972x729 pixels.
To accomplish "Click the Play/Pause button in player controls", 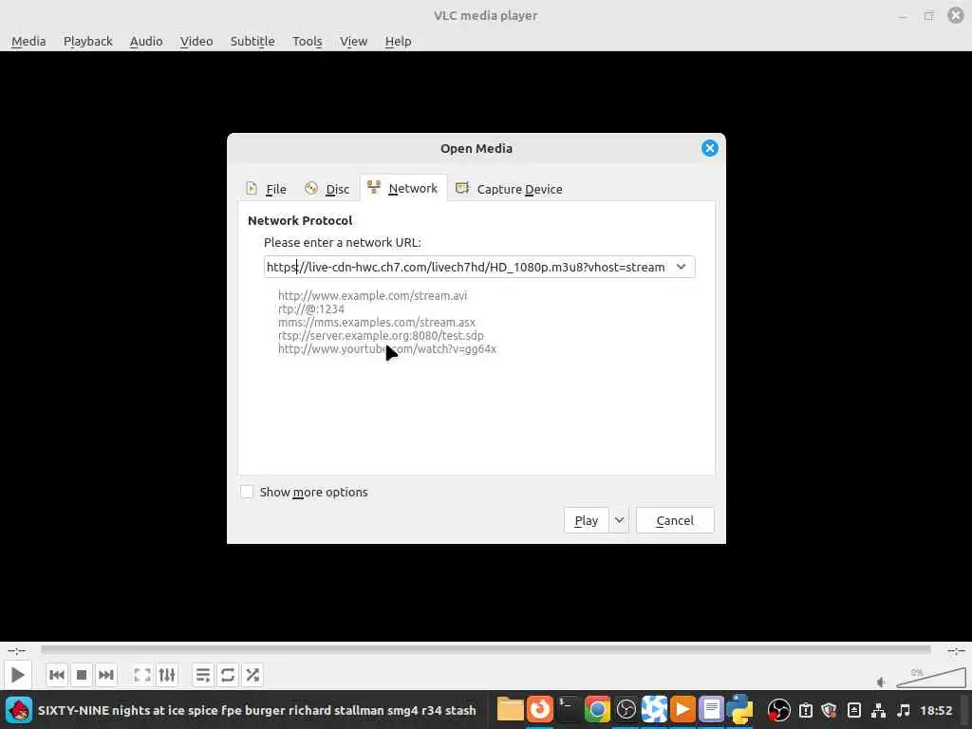I will pos(17,675).
